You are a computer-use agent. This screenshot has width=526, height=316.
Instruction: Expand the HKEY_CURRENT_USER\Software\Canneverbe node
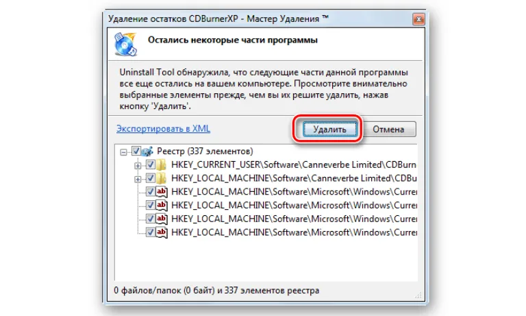[x=138, y=166]
